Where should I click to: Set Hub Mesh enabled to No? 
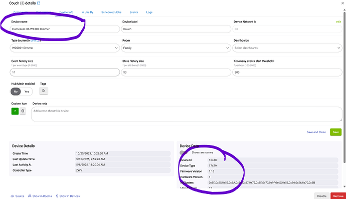tap(16, 91)
